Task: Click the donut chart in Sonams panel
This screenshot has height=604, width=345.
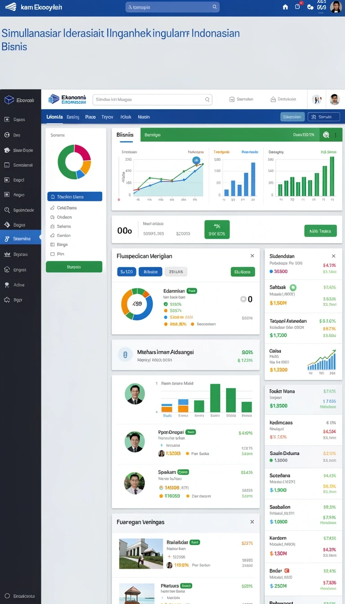Action: (x=74, y=162)
